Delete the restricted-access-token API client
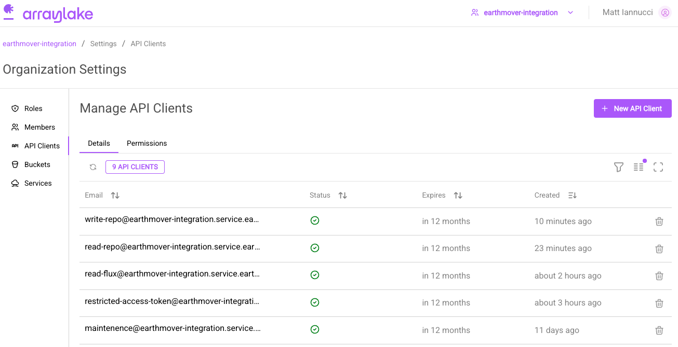This screenshot has width=678, height=347. [x=659, y=303]
